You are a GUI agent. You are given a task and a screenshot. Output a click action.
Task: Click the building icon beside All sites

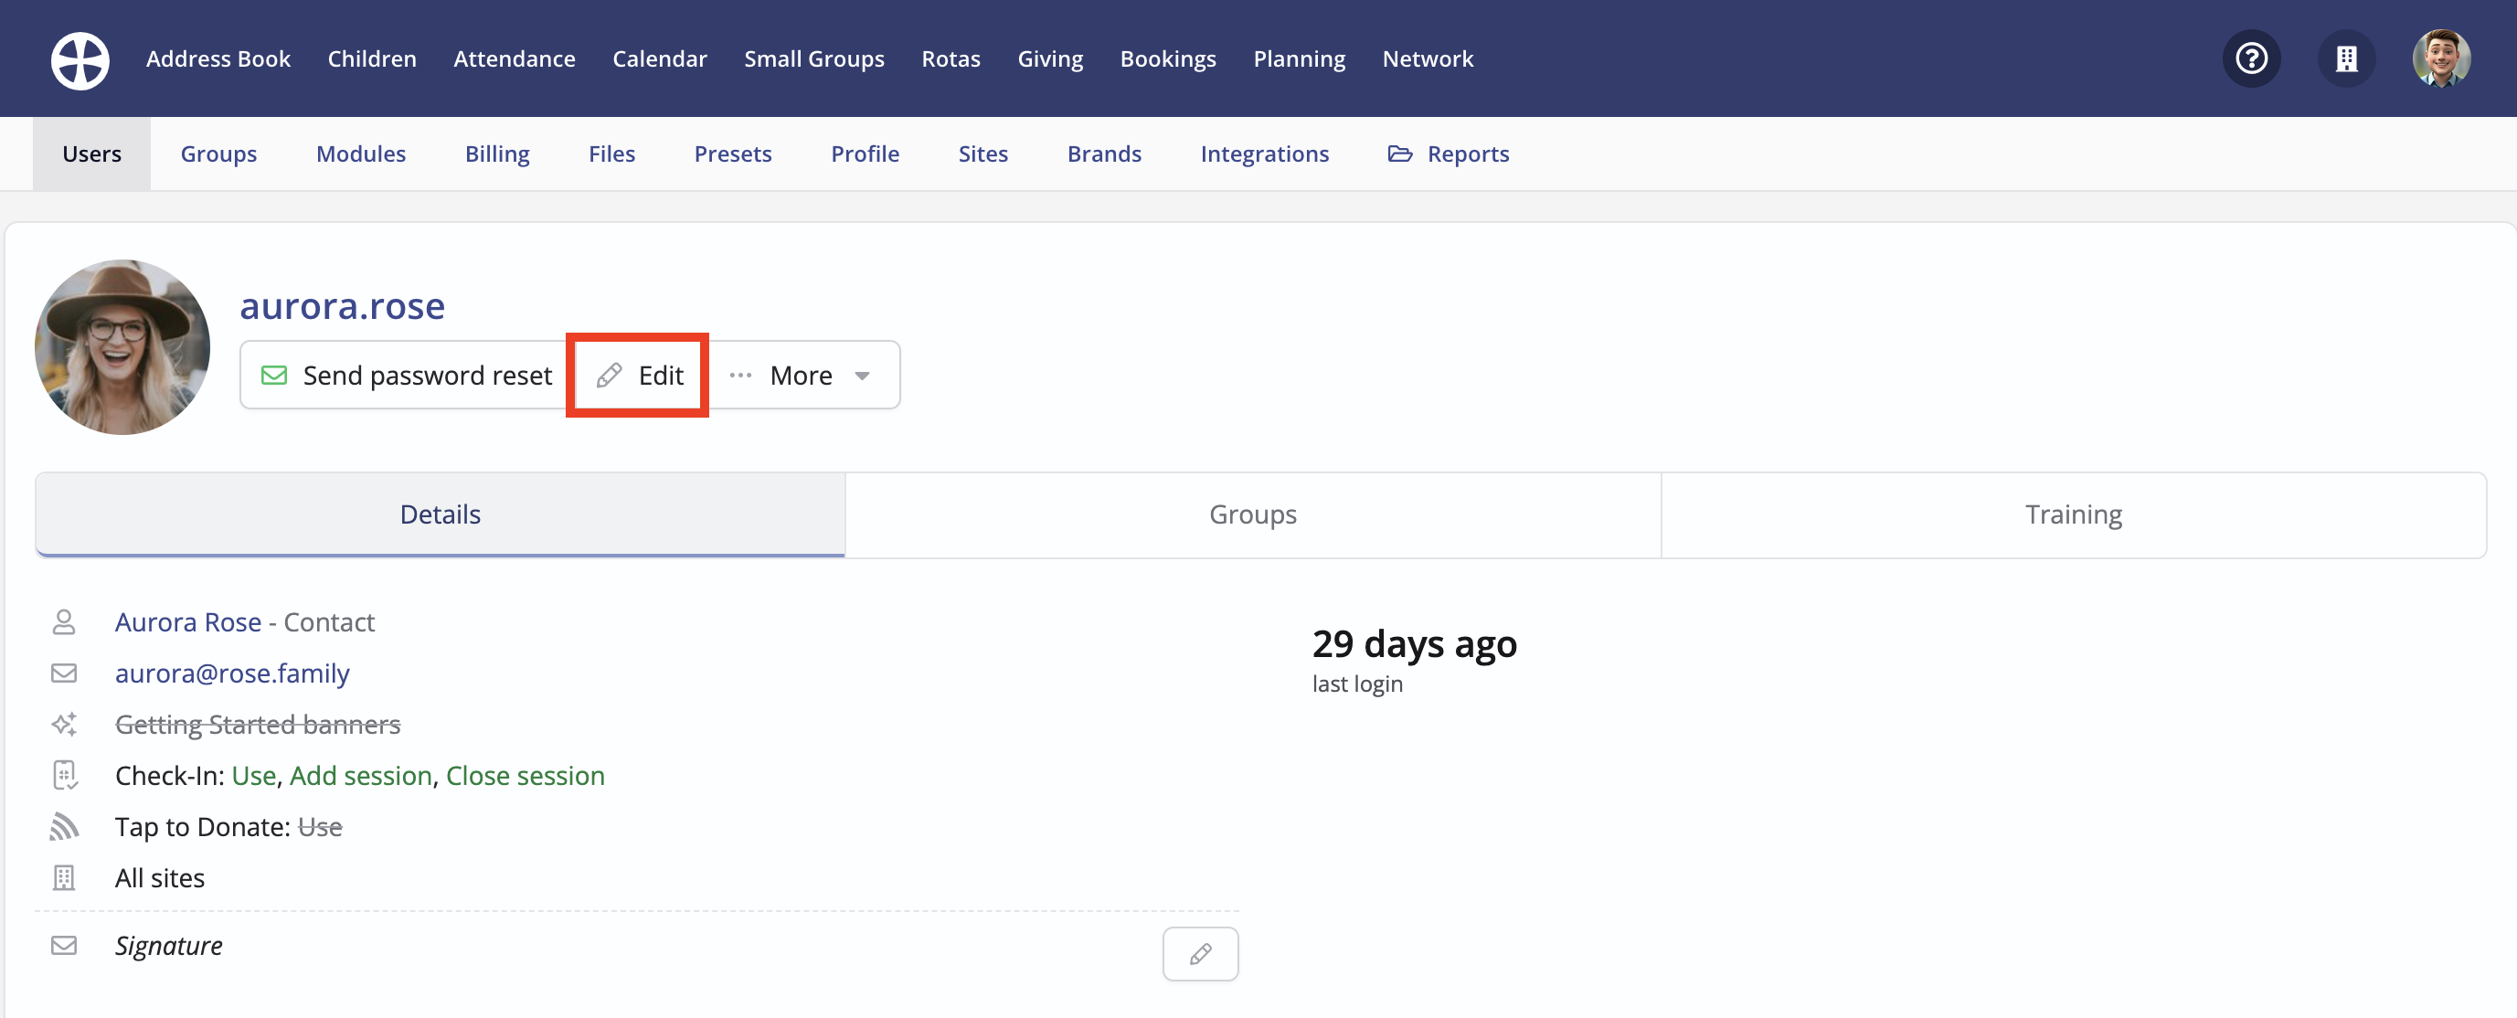(x=63, y=877)
